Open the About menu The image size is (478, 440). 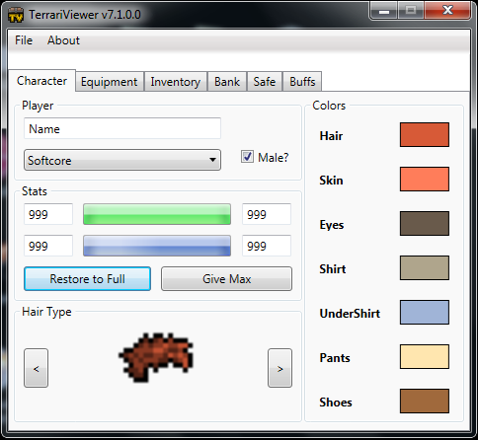pos(63,40)
